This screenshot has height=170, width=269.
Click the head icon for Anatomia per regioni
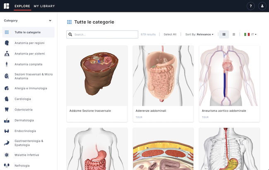point(7,43)
